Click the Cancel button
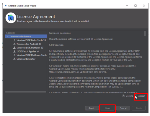Image resolution: width=150 pixels, height=116 pixels. [123, 108]
